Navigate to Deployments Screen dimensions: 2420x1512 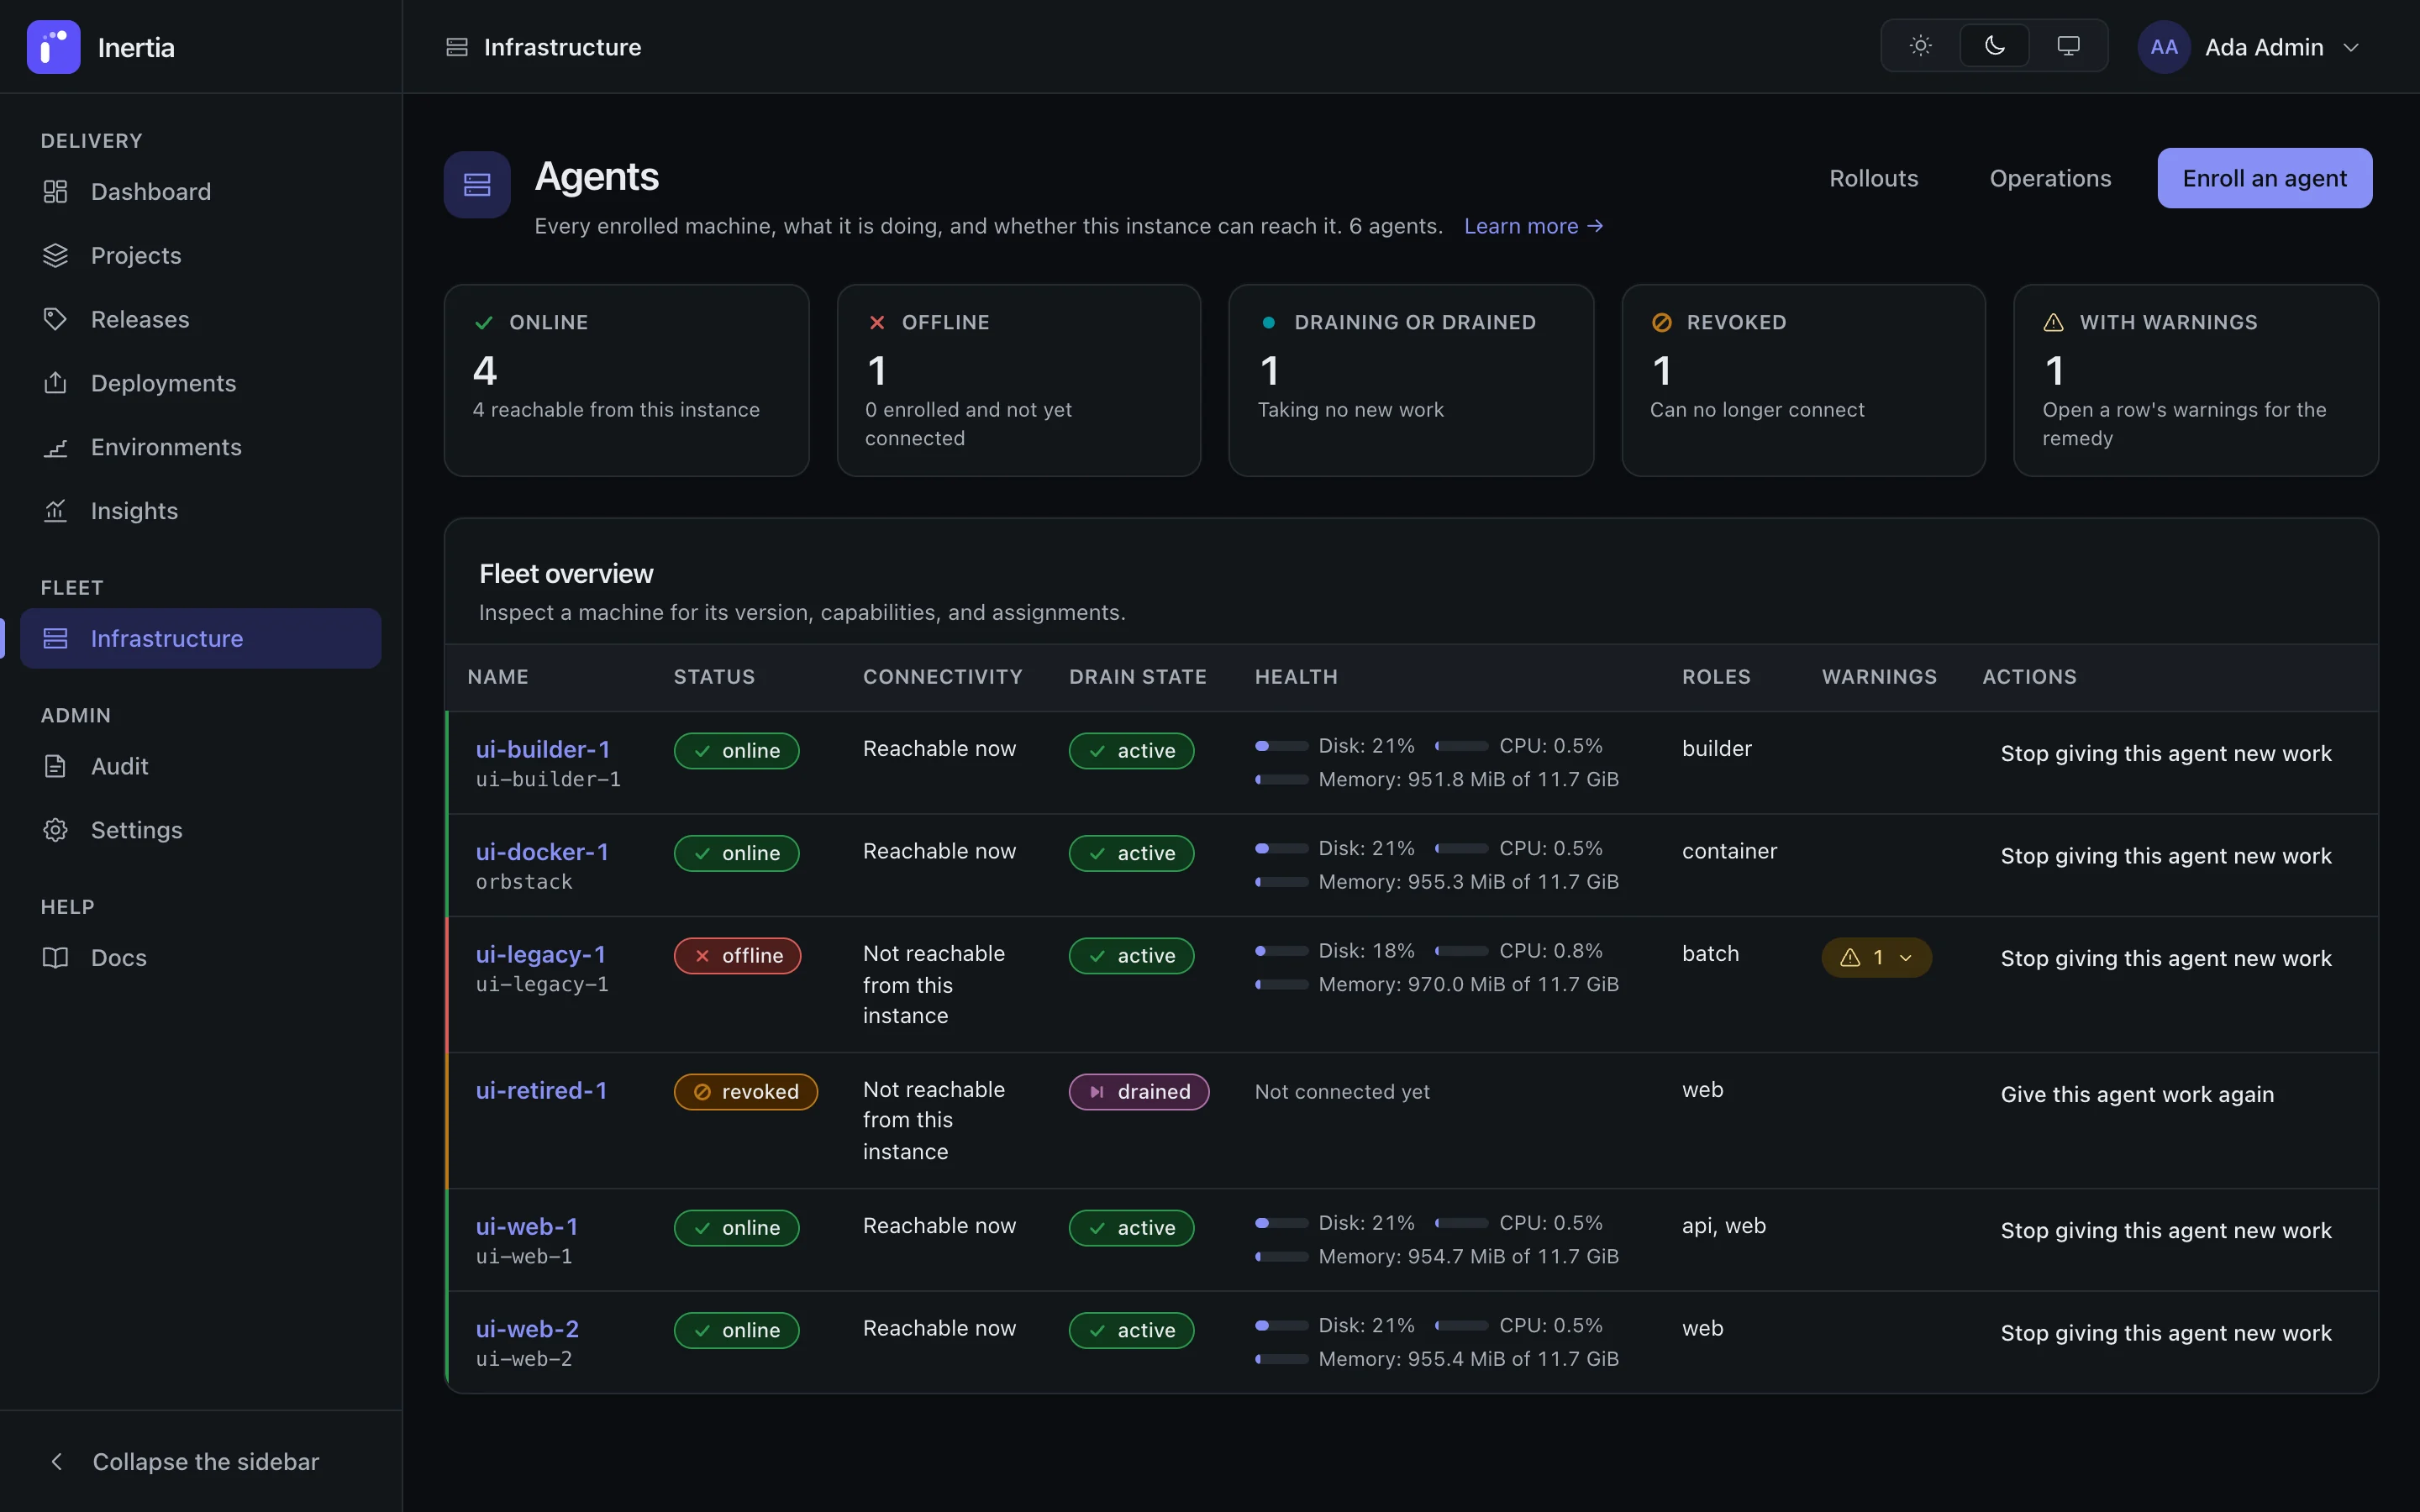point(200,383)
